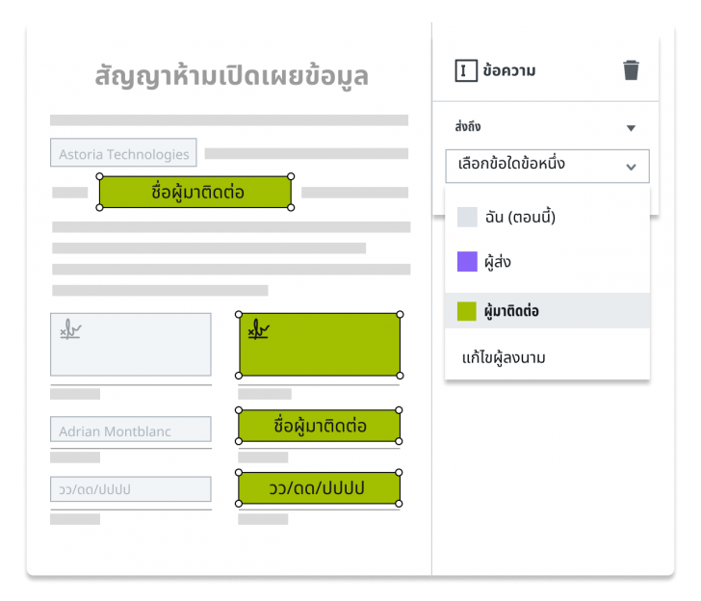The width and height of the screenshot is (701, 601).
Task: Choose ผู้มาติดต่อ from the list
Action: point(547,311)
